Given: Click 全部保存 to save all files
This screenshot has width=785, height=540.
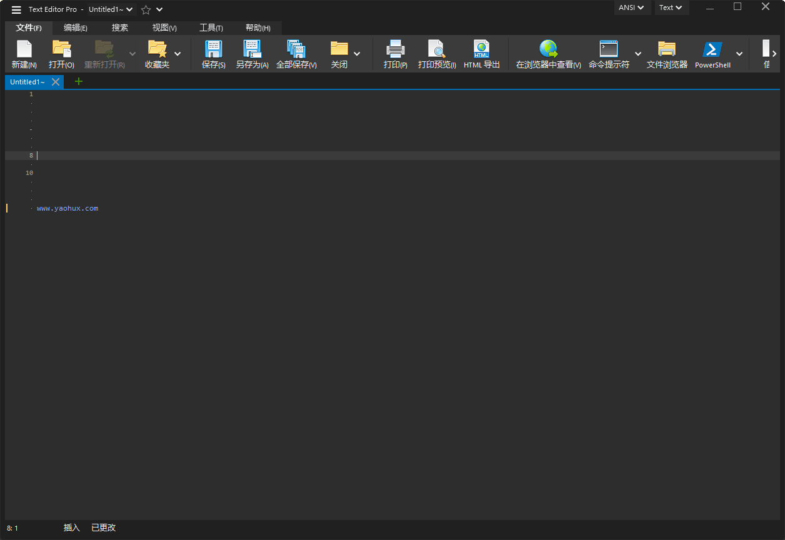Looking at the screenshot, I should (296, 54).
